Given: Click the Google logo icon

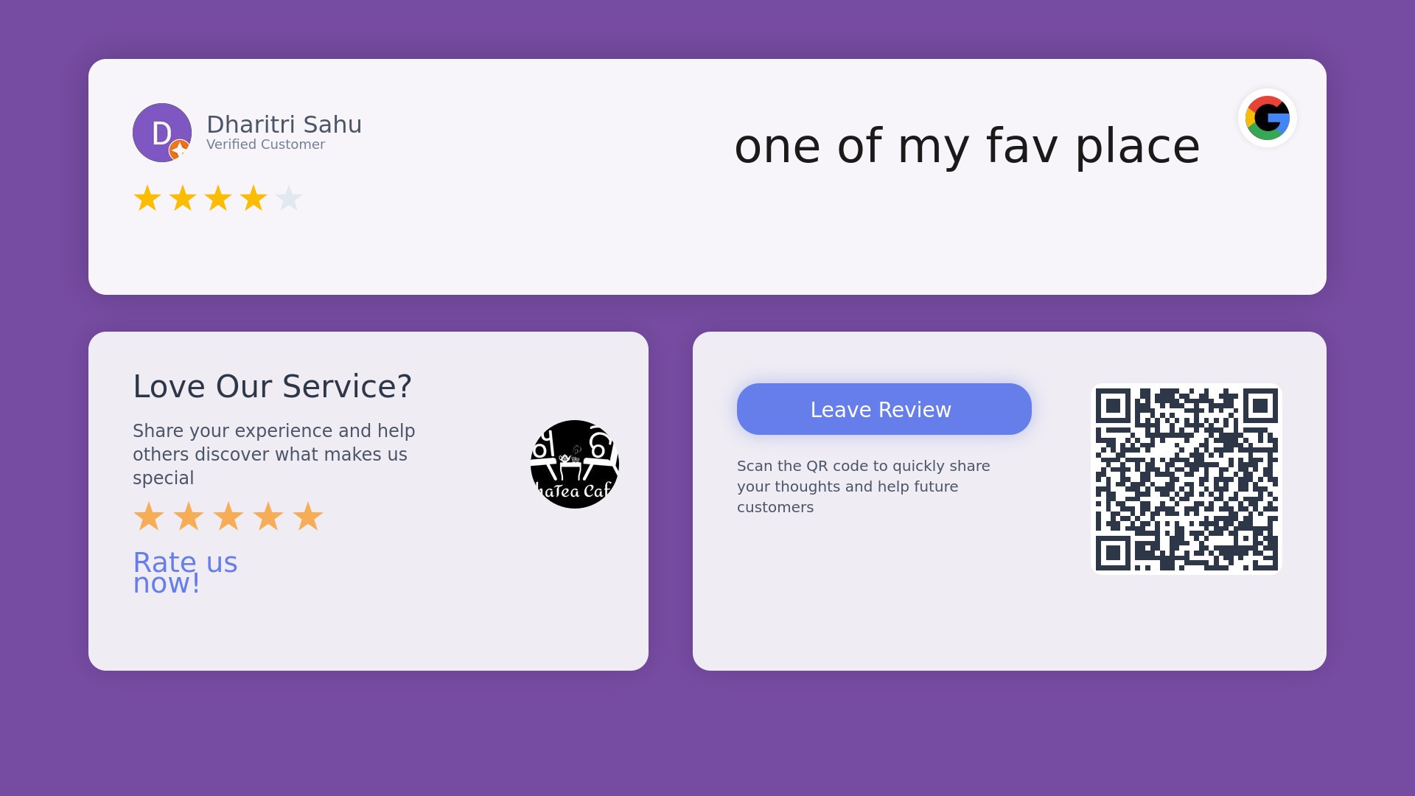Looking at the screenshot, I should click(x=1268, y=118).
